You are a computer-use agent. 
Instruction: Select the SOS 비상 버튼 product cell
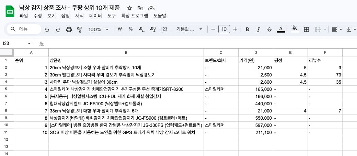126,133
